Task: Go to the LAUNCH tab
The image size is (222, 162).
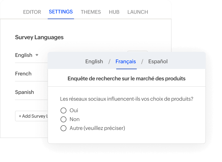Action: (138, 12)
